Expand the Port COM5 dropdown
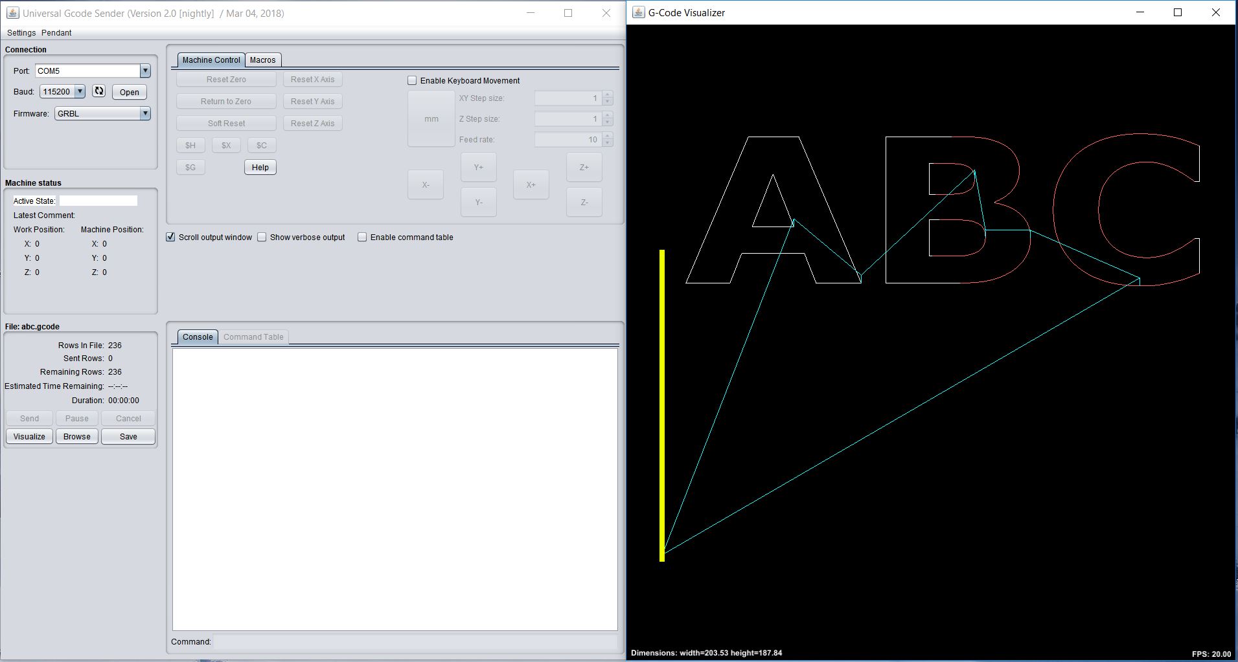This screenshot has width=1238, height=662. tap(145, 71)
